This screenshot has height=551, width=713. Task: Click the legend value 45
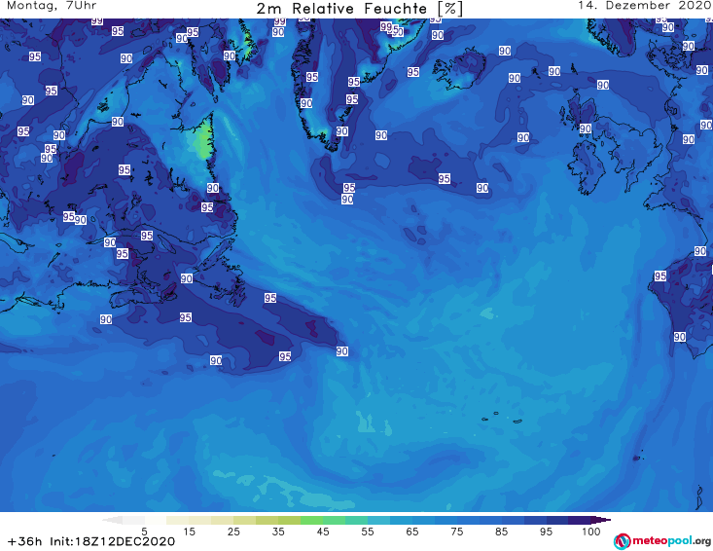(322, 532)
